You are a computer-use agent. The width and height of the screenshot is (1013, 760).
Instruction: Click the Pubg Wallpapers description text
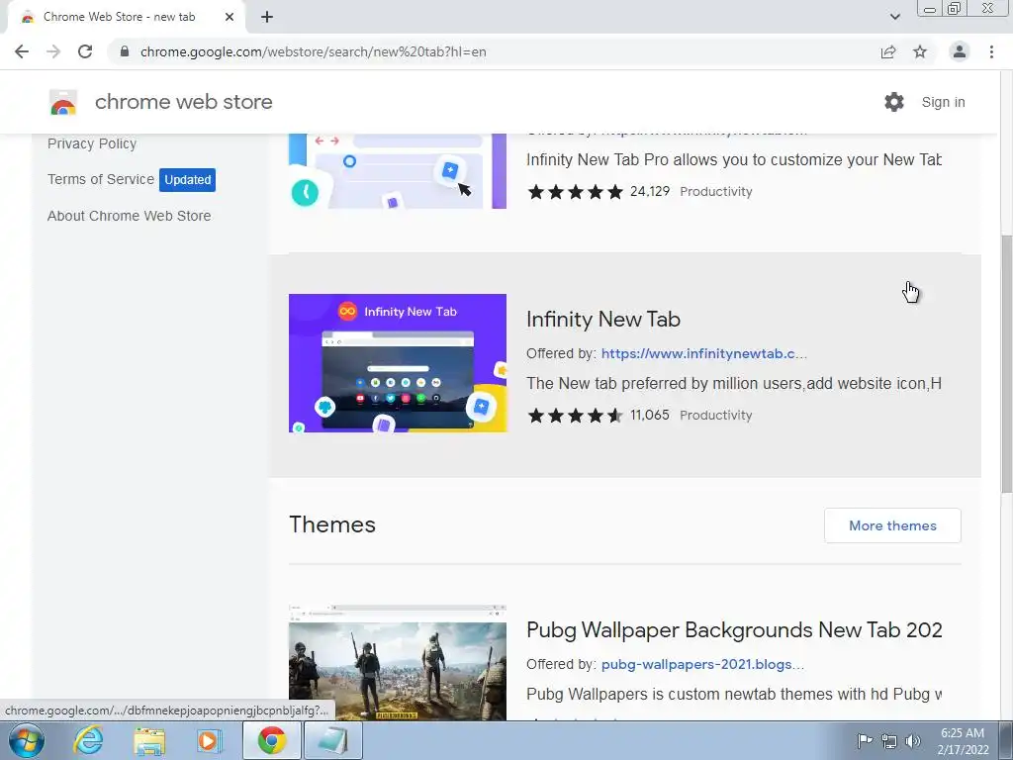click(734, 695)
